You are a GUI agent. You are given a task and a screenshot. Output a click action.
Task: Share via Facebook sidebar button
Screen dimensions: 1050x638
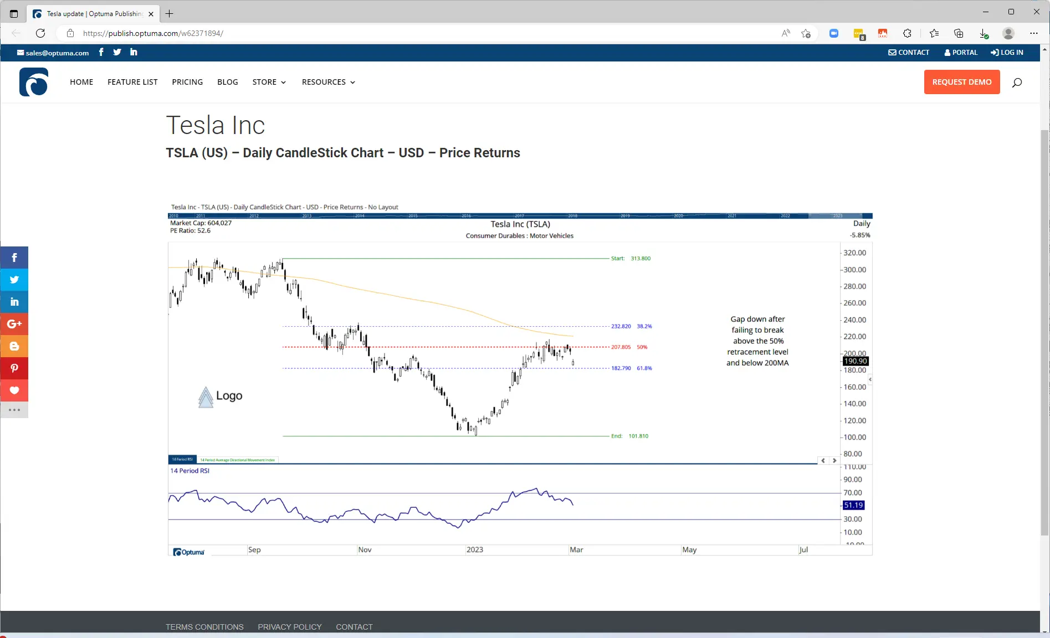[14, 258]
